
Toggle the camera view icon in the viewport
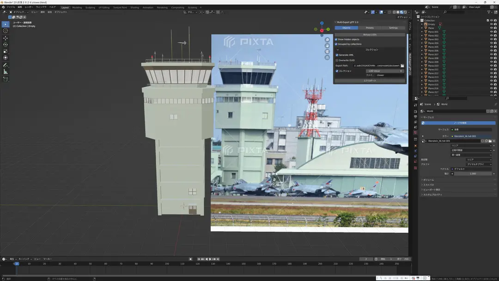(327, 52)
